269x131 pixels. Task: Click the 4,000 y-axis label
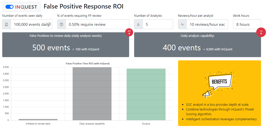pos(6,67)
